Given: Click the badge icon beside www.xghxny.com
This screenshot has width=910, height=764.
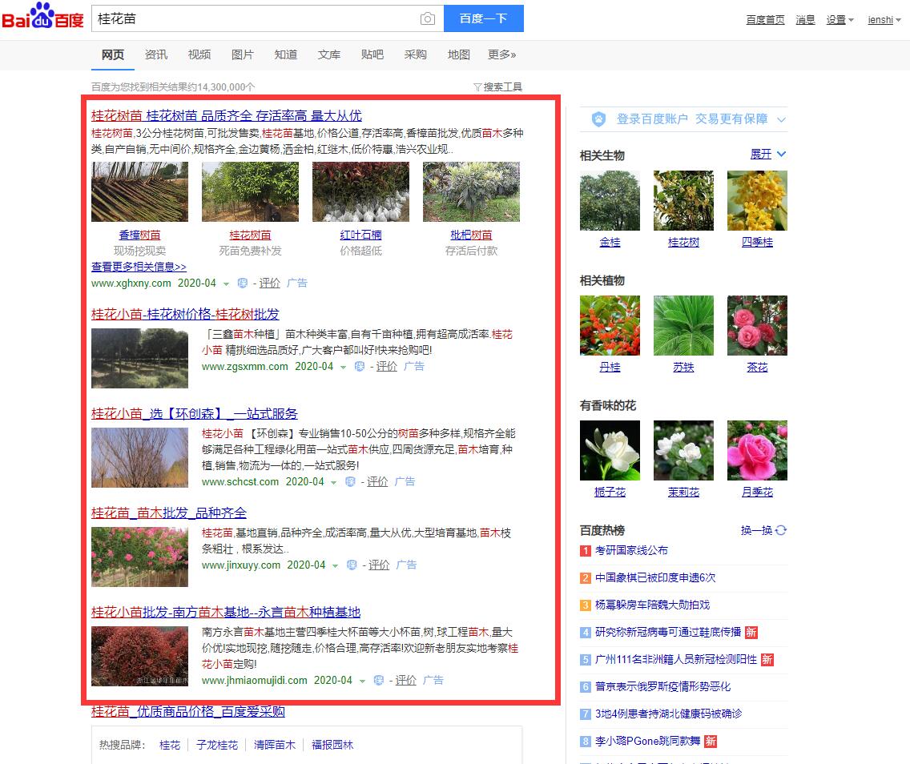Looking at the screenshot, I should click(x=243, y=283).
